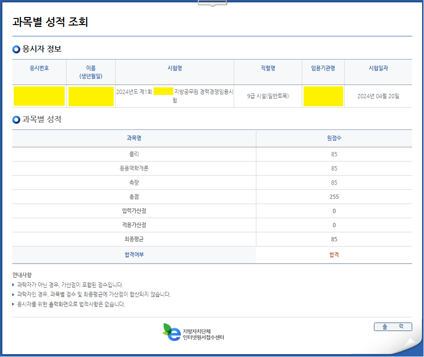424x357 pixels.
Task: Click the 총점 score value 255
Action: click(x=334, y=197)
